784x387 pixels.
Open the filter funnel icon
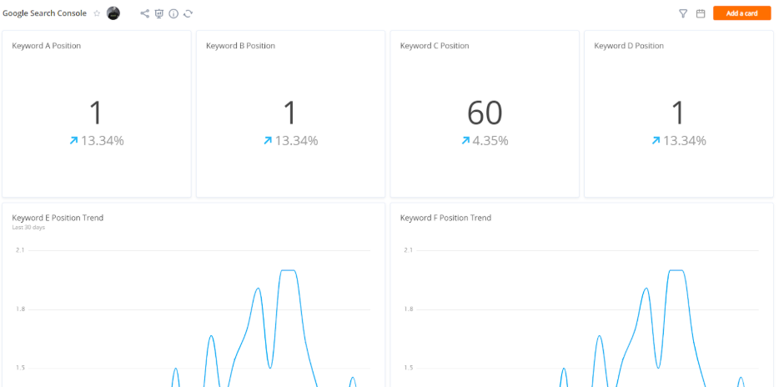pyautogui.click(x=683, y=13)
